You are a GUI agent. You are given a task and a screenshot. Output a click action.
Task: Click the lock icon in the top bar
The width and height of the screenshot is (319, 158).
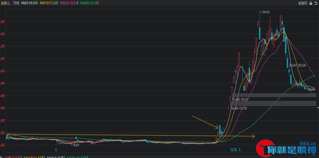click(311, 3)
